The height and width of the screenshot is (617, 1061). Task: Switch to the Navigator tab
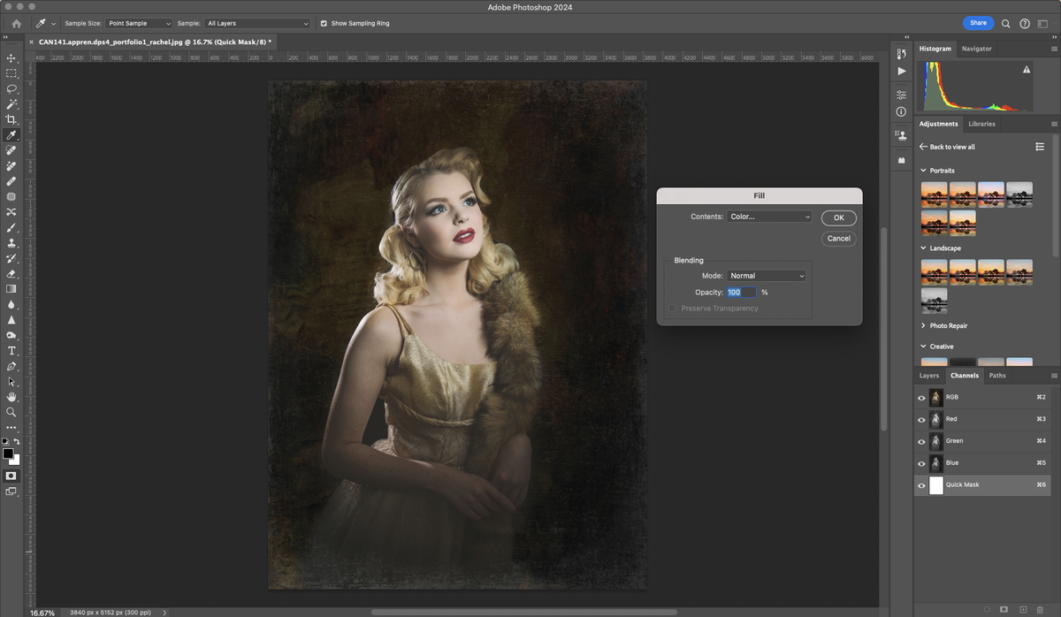click(x=976, y=49)
